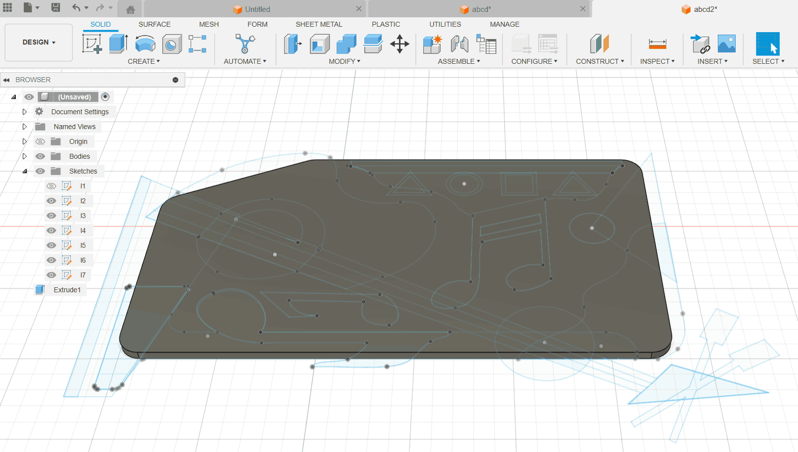Open the SELECT dropdown menu
This screenshot has width=798, height=452.
[x=768, y=61]
